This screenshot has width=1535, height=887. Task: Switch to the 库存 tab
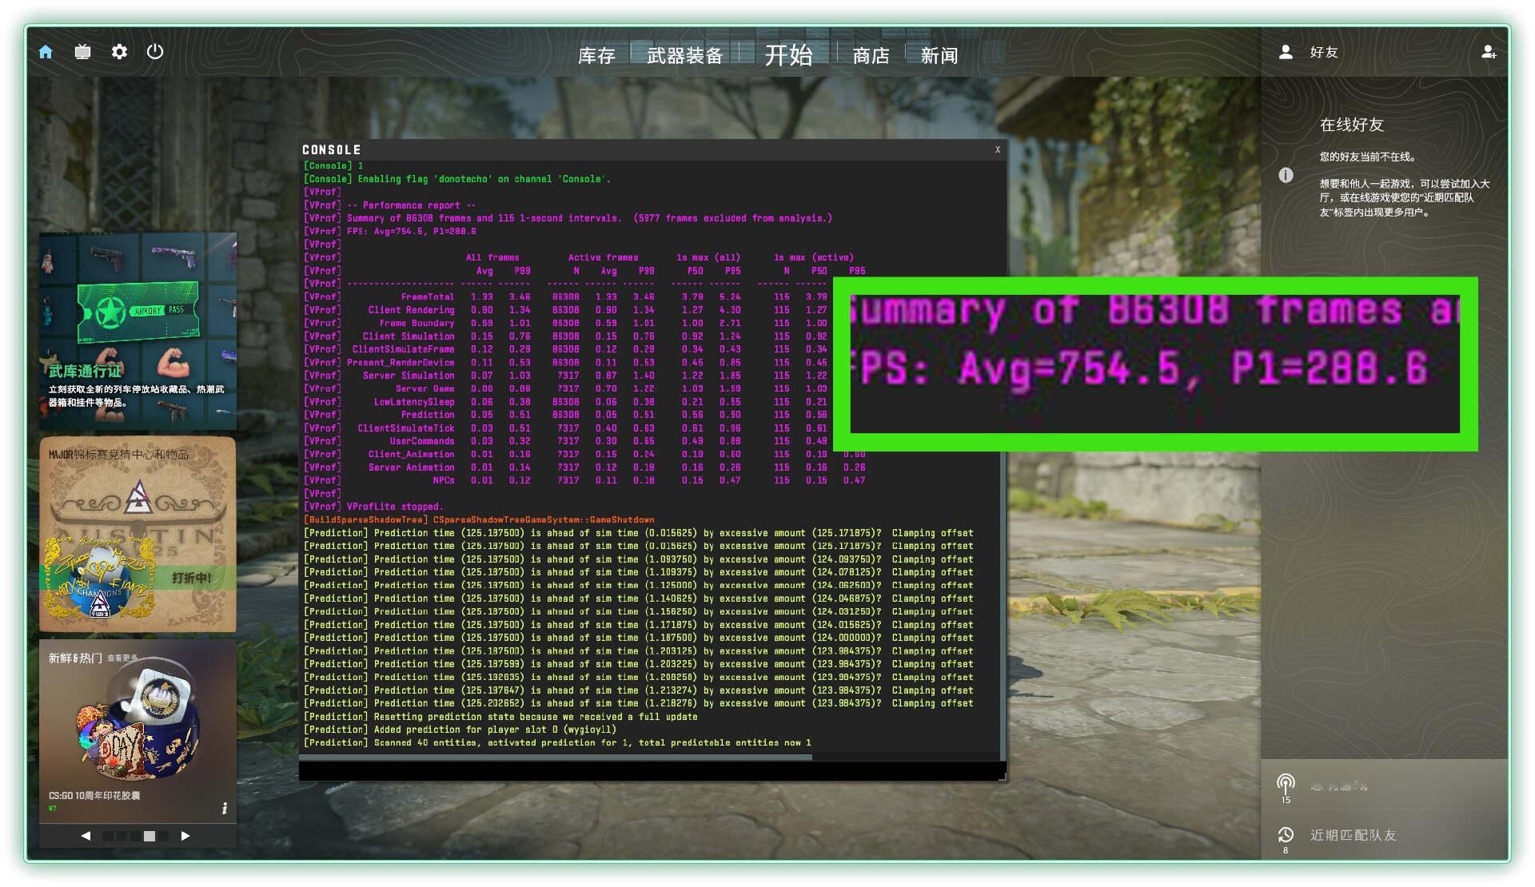pyautogui.click(x=596, y=55)
